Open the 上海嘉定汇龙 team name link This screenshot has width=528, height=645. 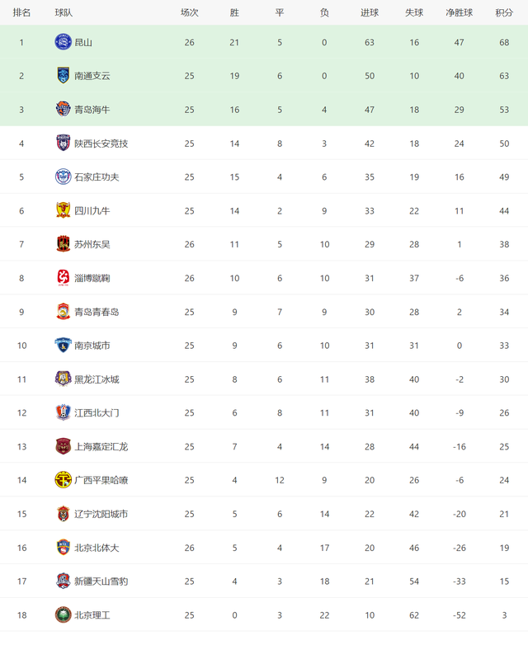(101, 446)
